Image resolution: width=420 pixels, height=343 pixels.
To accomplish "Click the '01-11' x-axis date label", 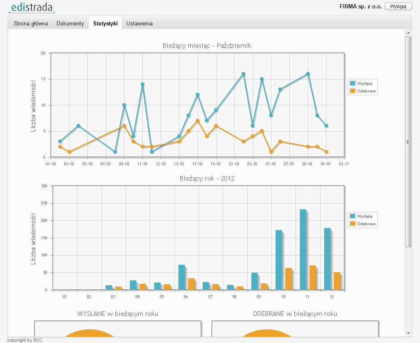I will (x=344, y=164).
